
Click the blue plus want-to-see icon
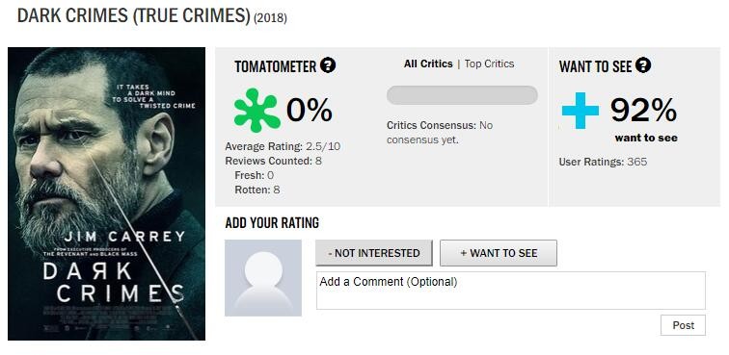[x=580, y=111]
